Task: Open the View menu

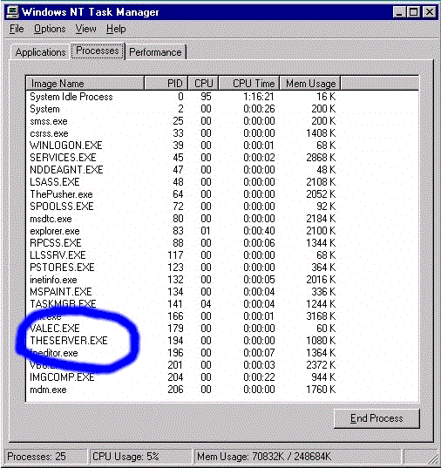Action: pyautogui.click(x=85, y=29)
